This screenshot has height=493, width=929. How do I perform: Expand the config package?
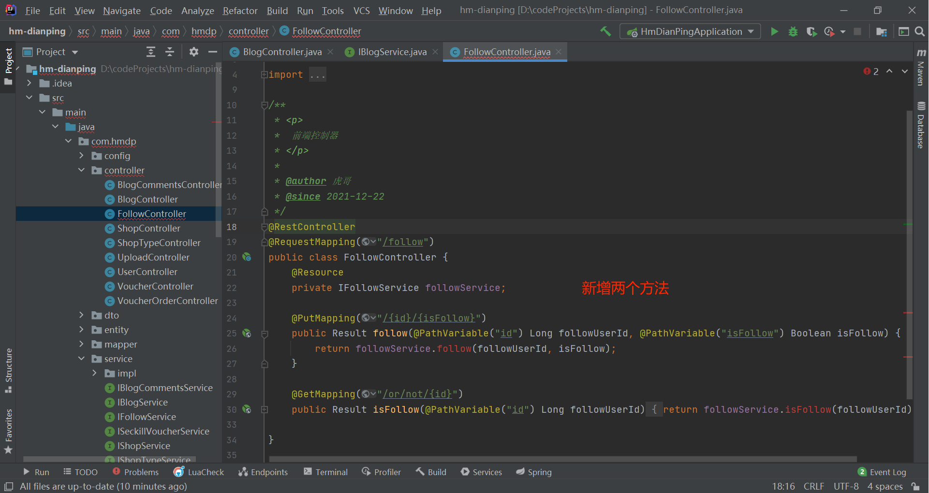81,156
